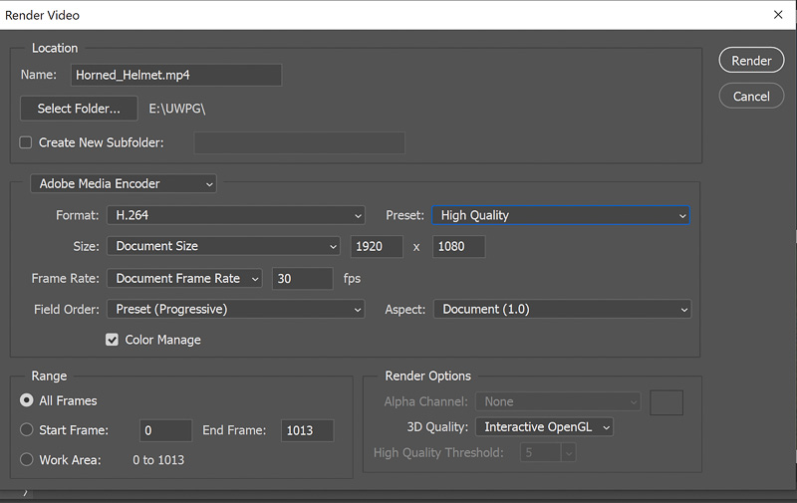Open the Field Order dropdown
This screenshot has height=503, width=797.
(236, 309)
